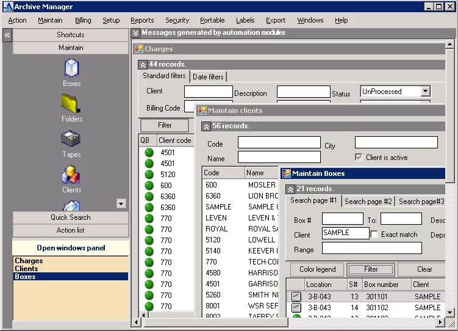The width and height of the screenshot is (458, 331).
Task: Click the Client field containing SAMPLE
Action: click(x=346, y=233)
